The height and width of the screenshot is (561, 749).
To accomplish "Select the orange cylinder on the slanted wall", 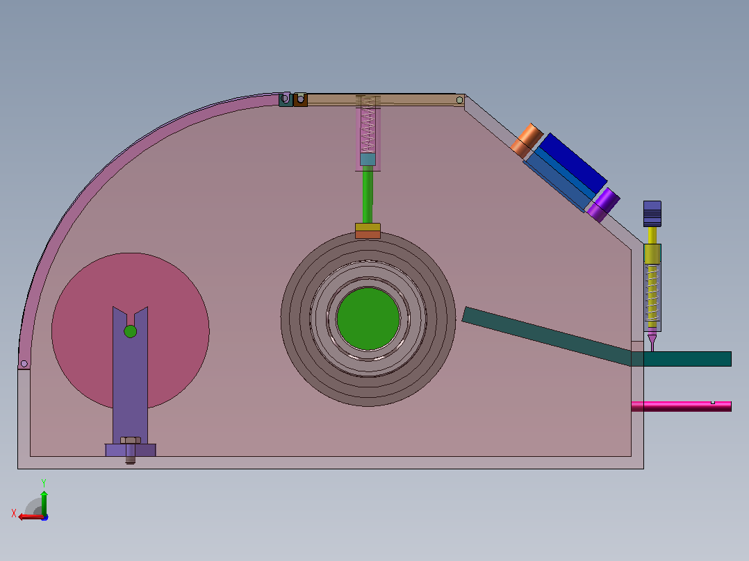I will (x=527, y=140).
